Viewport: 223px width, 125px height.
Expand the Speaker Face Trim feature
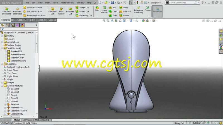pos(5,111)
